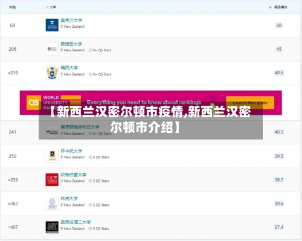Click the 梅西大学 crest logo
Image resolution: width=302 pixels, height=241 pixels.
[52, 72]
